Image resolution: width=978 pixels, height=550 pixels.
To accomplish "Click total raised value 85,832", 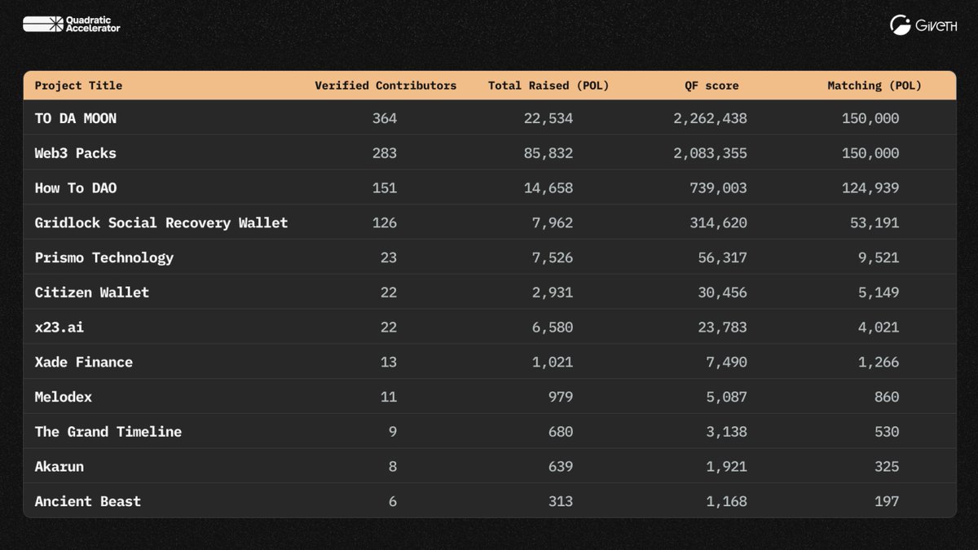I will click(x=548, y=153).
